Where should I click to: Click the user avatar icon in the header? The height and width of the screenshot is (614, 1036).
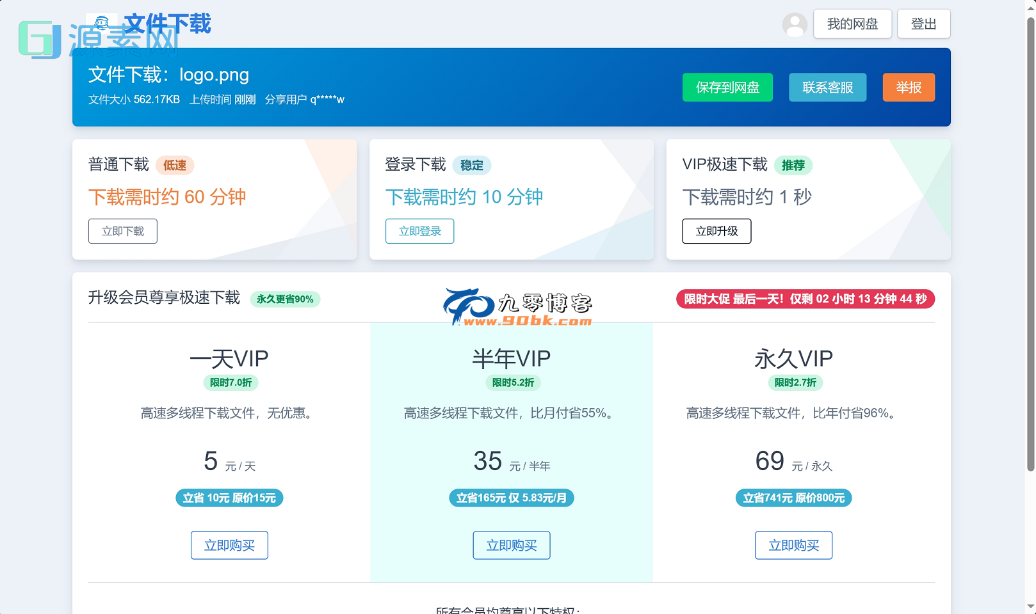794,24
